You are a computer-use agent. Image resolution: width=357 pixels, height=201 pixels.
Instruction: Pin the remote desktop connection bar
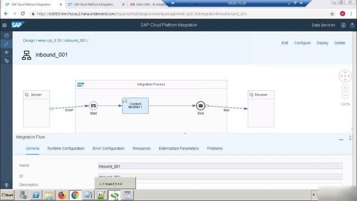coord(173,3)
